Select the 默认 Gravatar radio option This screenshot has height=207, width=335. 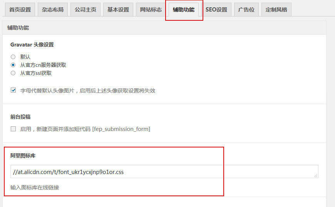(13, 57)
